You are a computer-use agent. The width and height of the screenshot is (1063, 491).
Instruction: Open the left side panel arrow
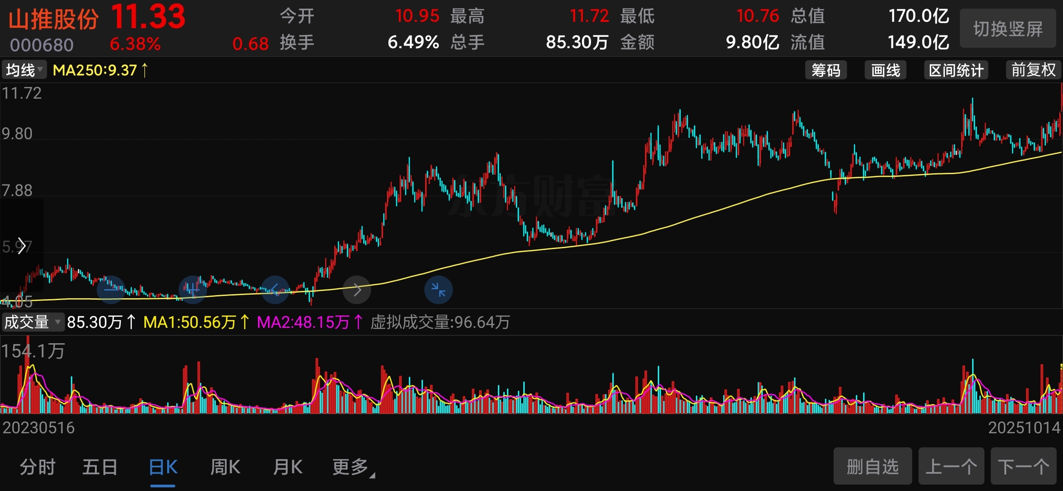[x=21, y=246]
